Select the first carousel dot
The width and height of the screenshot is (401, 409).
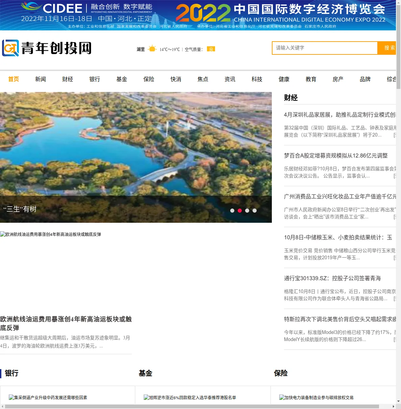coord(232,211)
